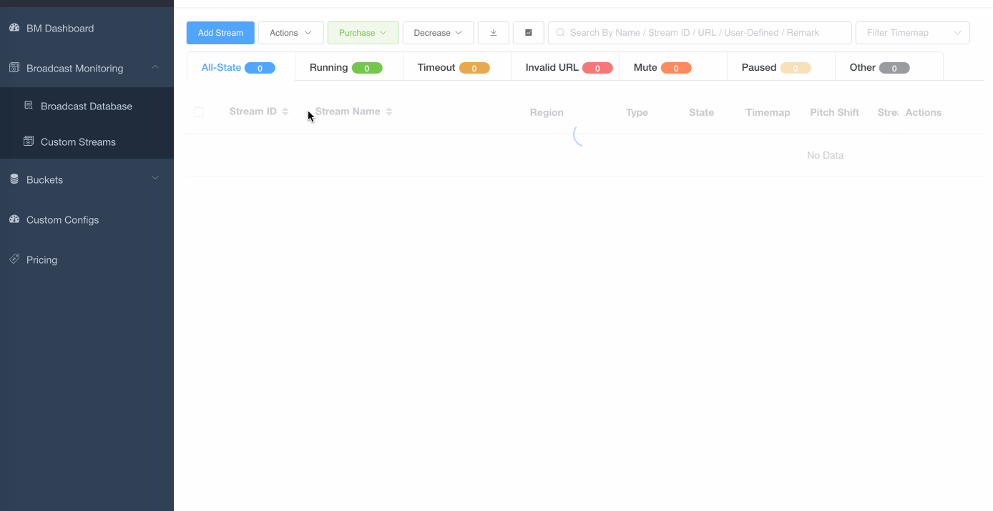The height and width of the screenshot is (511, 993).
Task: Collapse the Broadcast Monitoring menu section
Action: tap(155, 67)
